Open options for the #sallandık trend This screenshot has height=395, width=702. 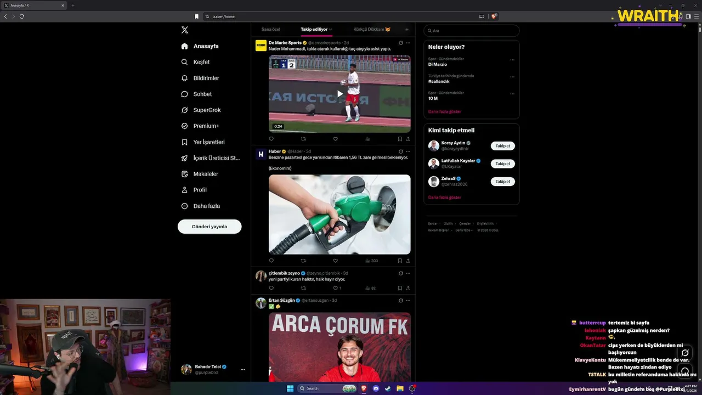(512, 77)
